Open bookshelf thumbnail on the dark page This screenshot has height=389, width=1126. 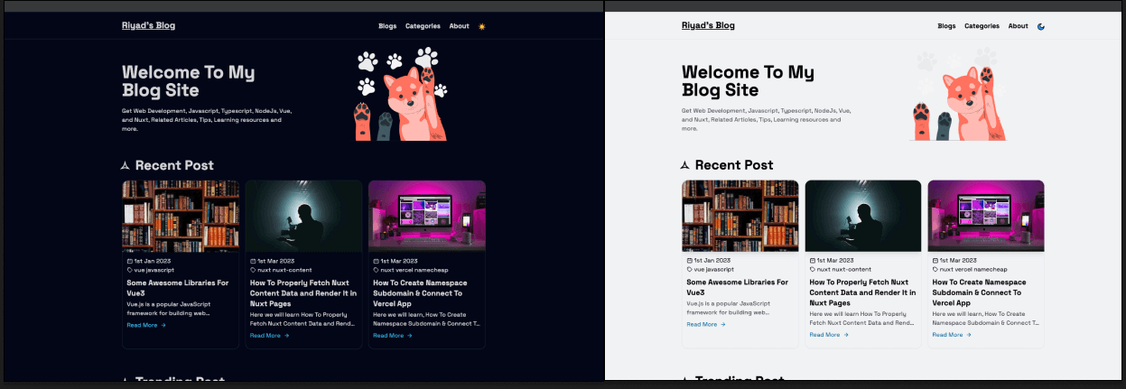(181, 216)
